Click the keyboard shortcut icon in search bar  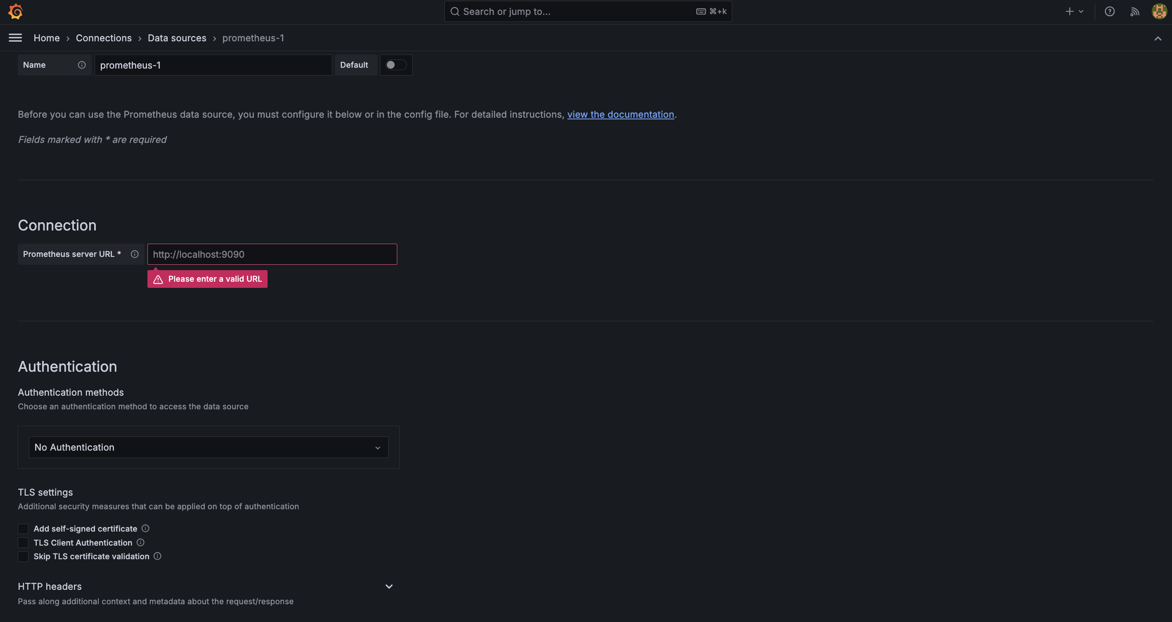[701, 12]
